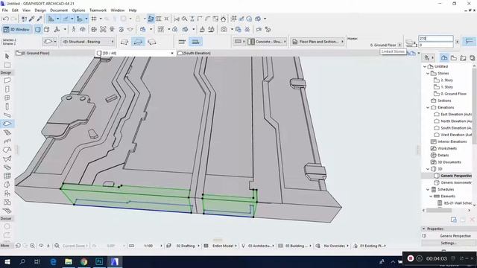Viewport: 477px width, 268px height.
Task: Switch to the South Elevation tab
Action: pyautogui.click(x=197, y=53)
